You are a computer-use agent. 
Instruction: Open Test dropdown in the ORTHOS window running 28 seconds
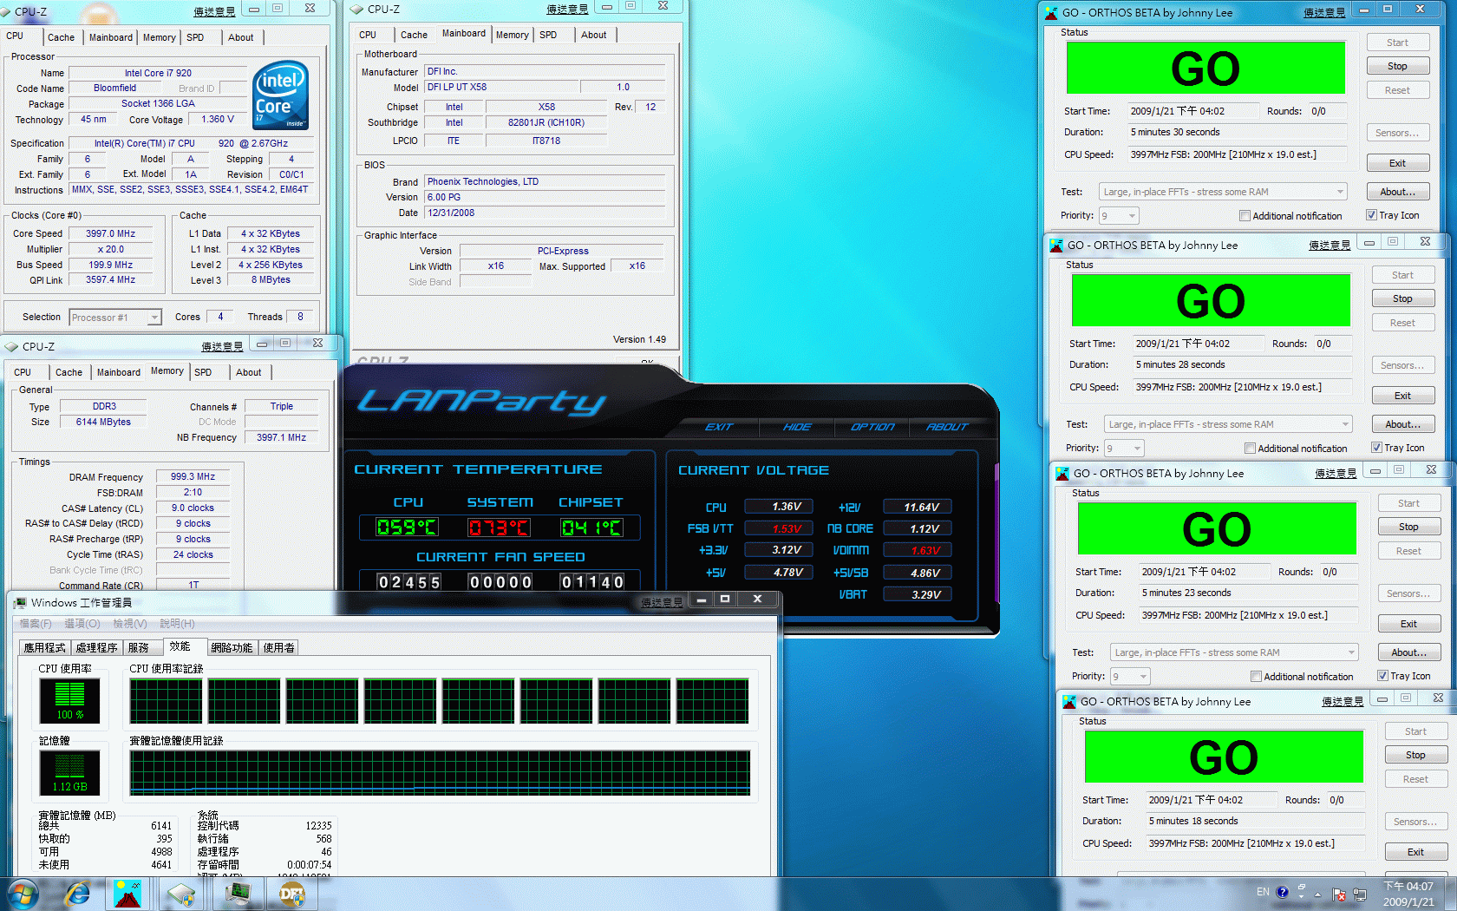[x=1228, y=424]
